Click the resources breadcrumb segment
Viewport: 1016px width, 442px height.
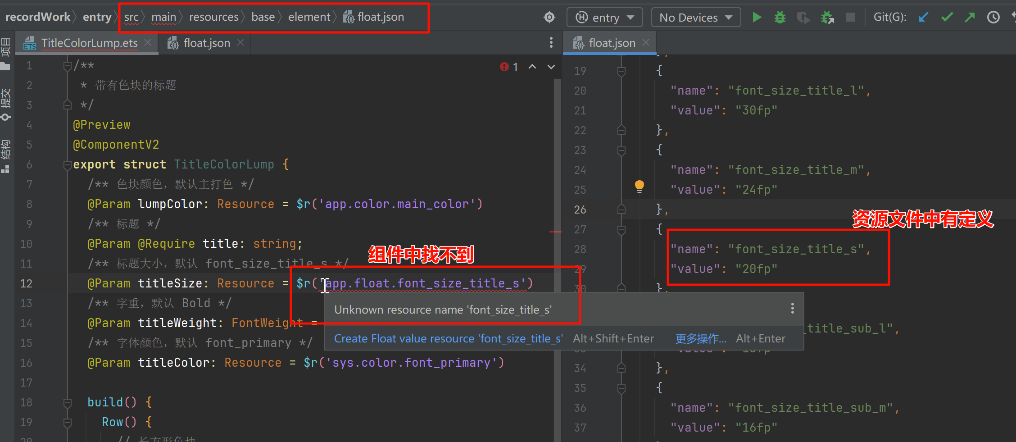tap(213, 17)
